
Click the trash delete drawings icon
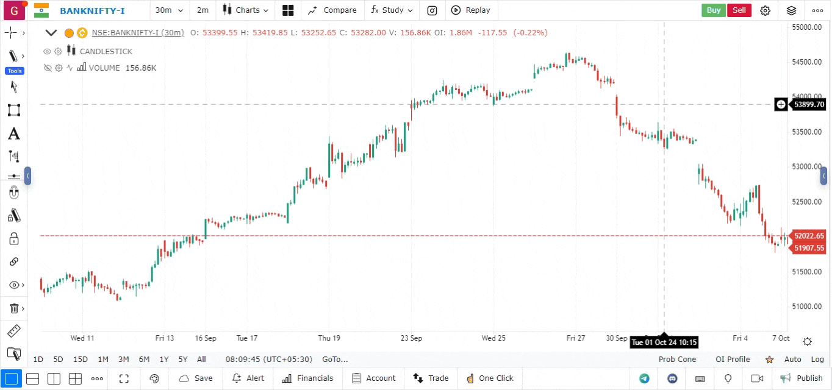tap(13, 308)
